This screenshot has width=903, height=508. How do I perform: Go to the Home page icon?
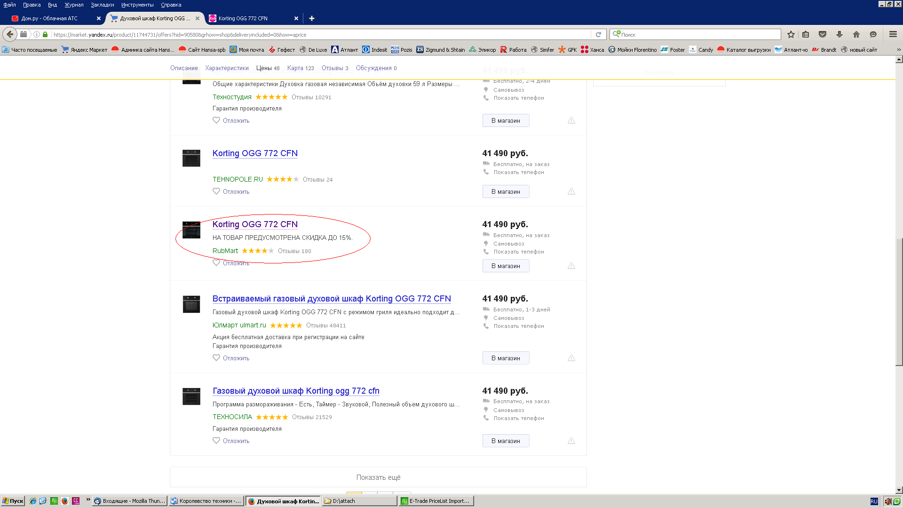click(856, 34)
